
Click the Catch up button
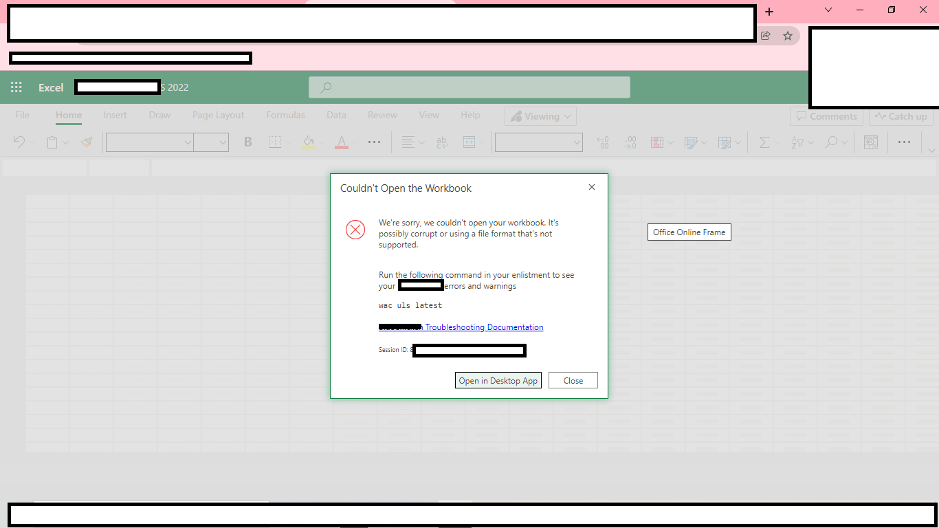[x=901, y=116]
